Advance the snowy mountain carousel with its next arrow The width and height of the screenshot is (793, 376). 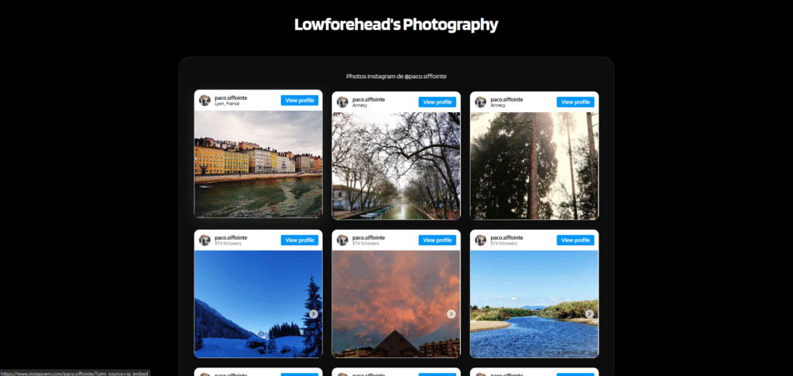(x=314, y=314)
